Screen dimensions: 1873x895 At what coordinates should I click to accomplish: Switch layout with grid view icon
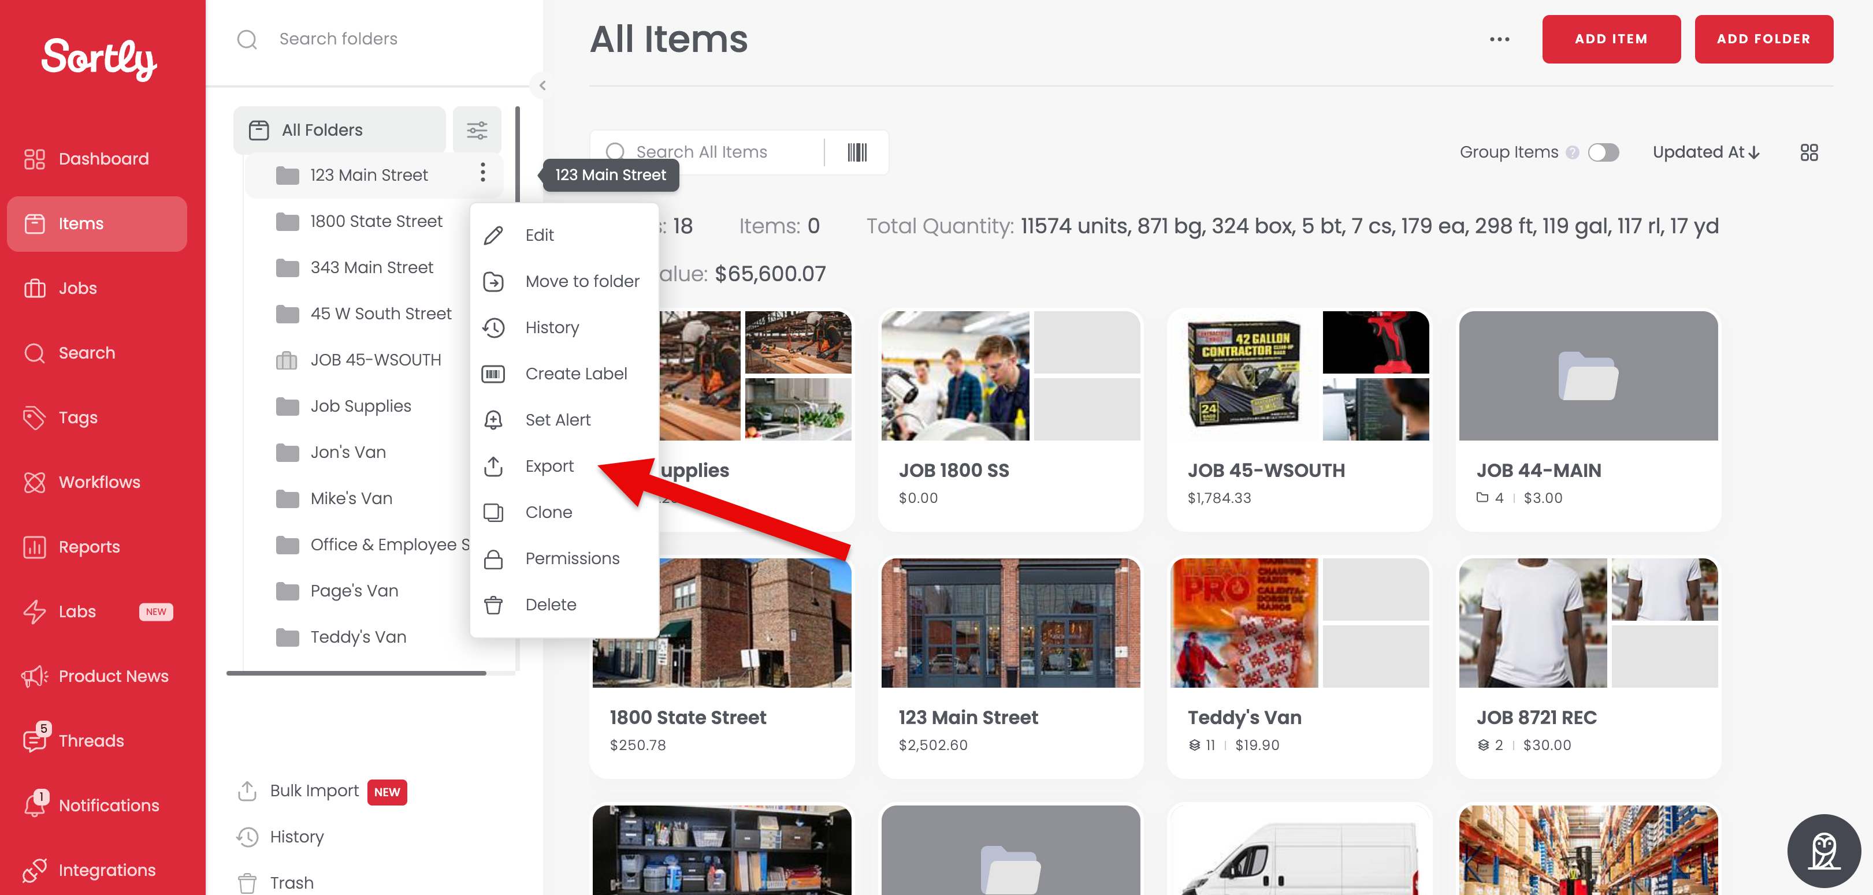coord(1808,152)
